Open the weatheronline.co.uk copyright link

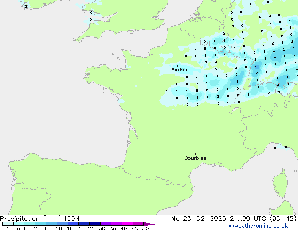(259, 226)
